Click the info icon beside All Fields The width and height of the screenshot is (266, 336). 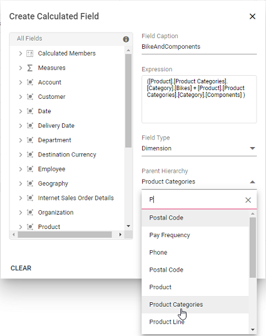tap(126, 39)
